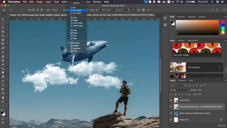Open macOS Spotlight search

212,2
